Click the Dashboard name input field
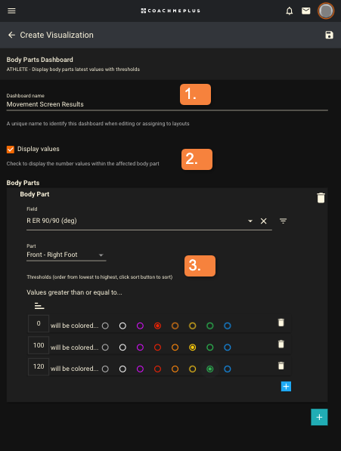This screenshot has height=451, width=341. tap(167, 104)
